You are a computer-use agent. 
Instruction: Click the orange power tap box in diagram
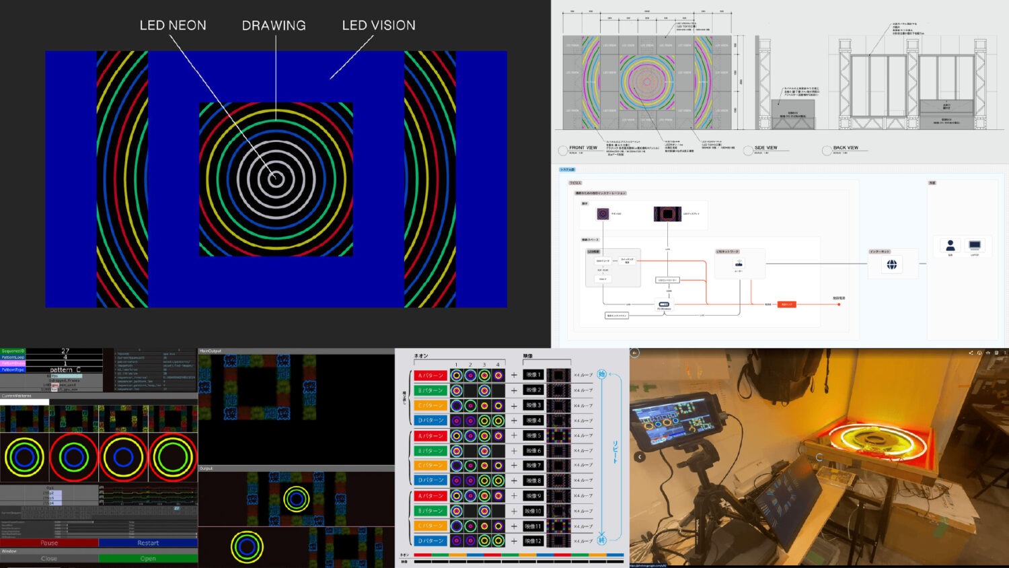tap(786, 304)
